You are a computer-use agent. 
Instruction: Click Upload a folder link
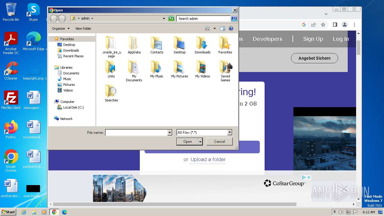pyautogui.click(x=208, y=160)
